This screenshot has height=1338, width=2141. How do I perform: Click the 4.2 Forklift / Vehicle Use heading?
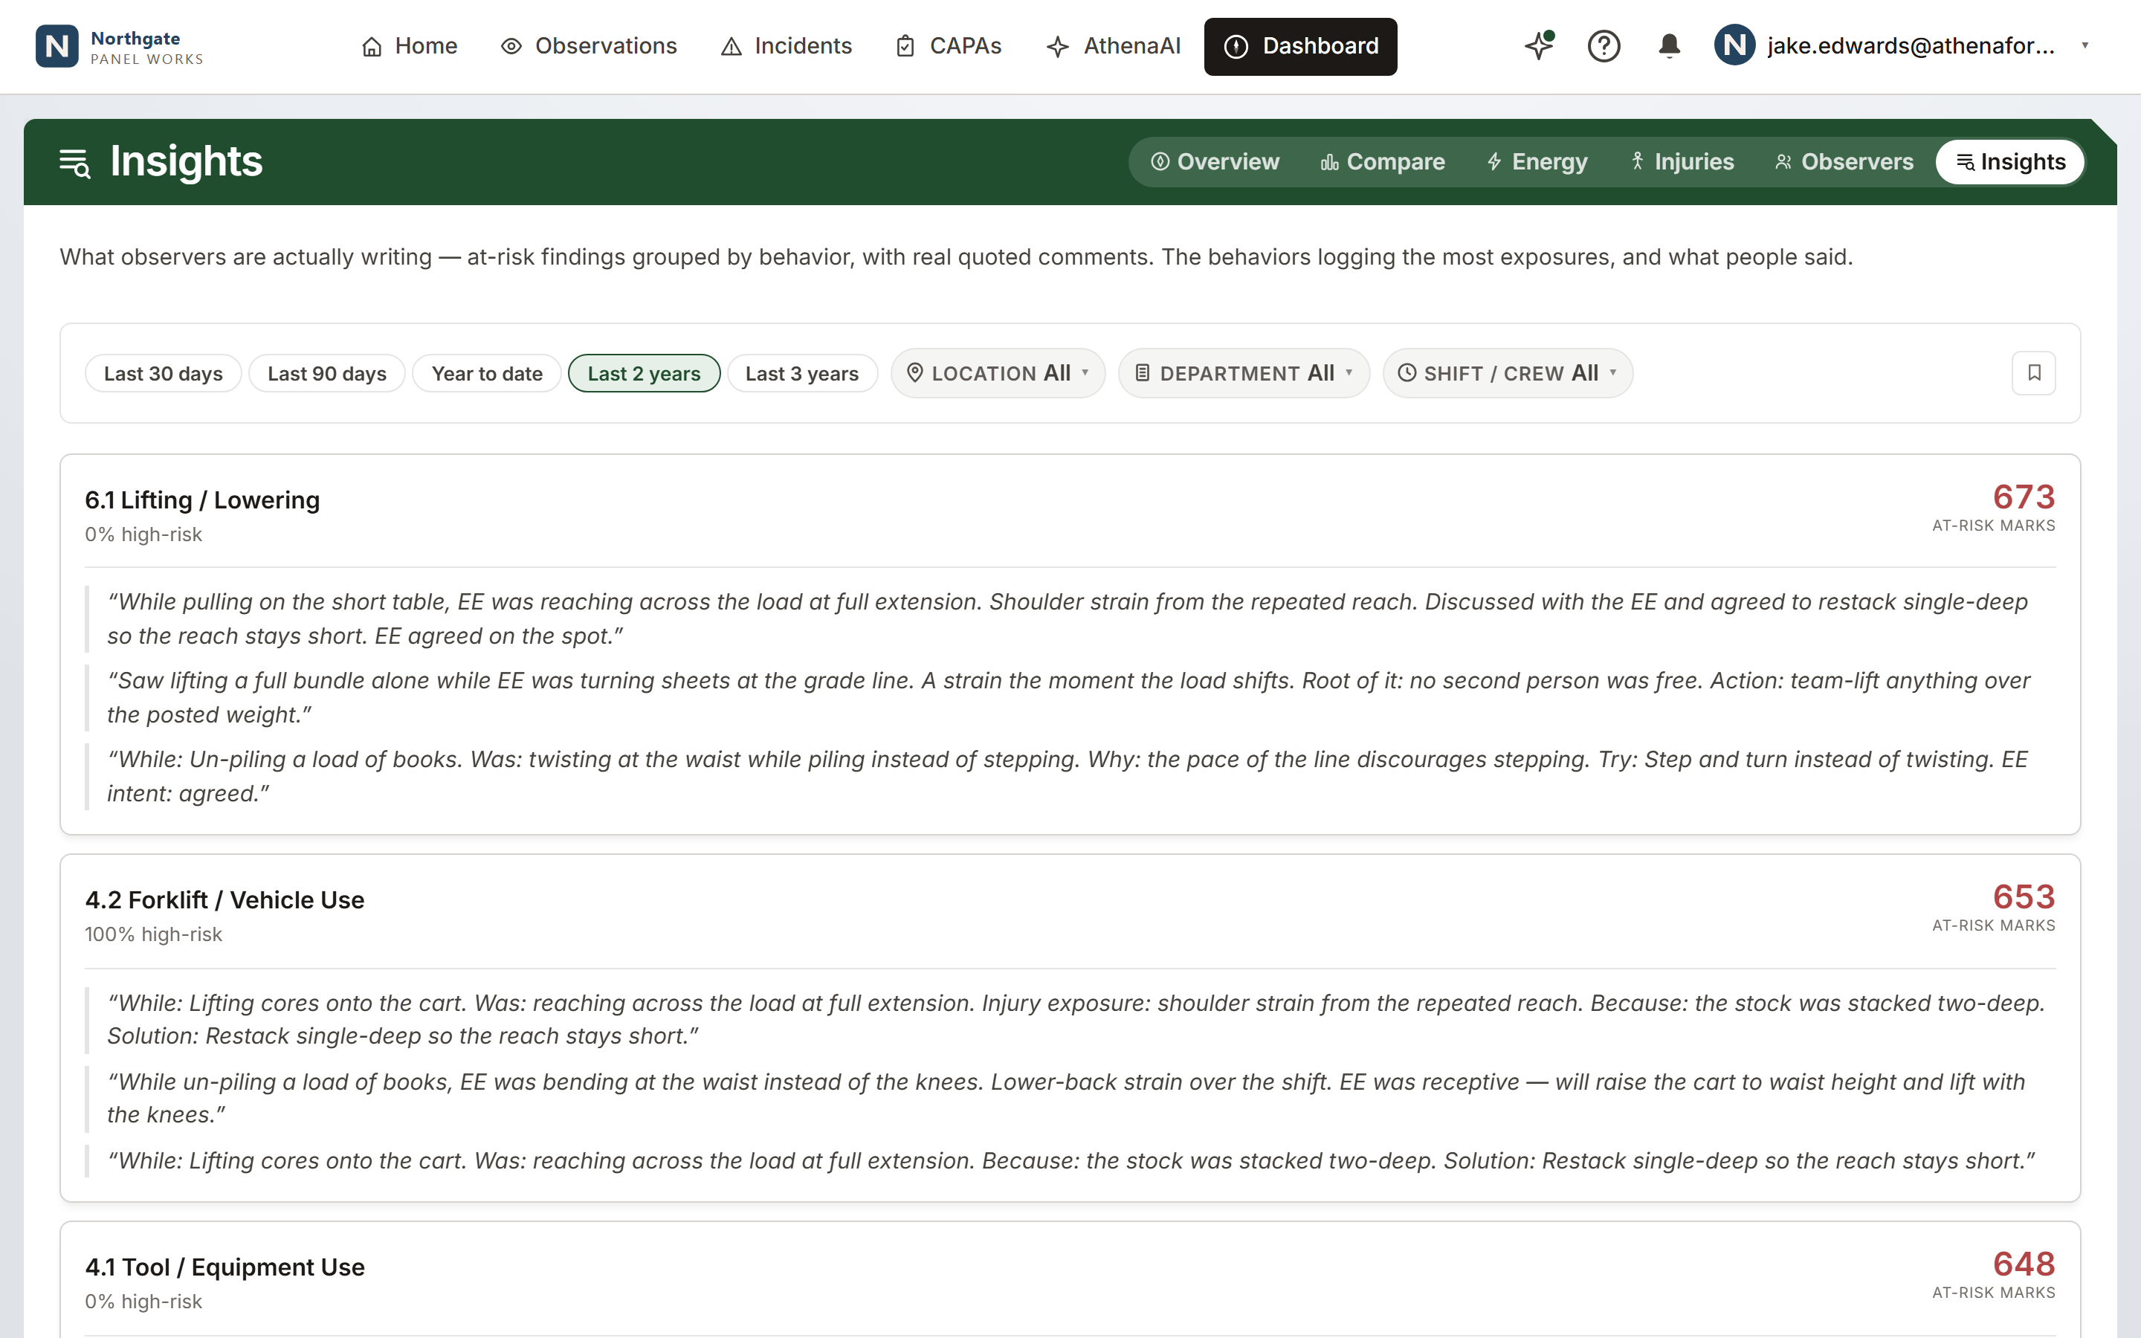(x=225, y=900)
